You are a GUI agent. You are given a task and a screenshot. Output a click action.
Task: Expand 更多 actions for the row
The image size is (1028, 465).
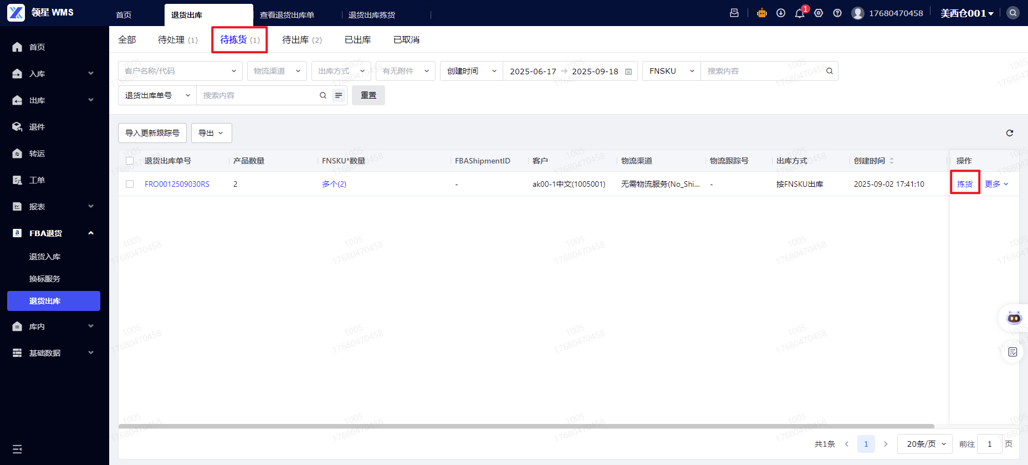click(x=996, y=184)
